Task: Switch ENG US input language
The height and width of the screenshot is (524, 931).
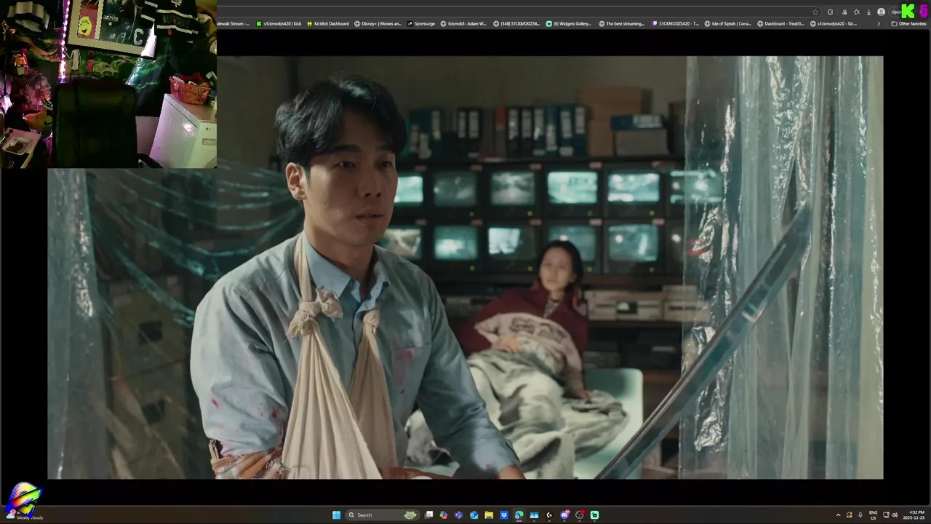Action: (x=874, y=515)
